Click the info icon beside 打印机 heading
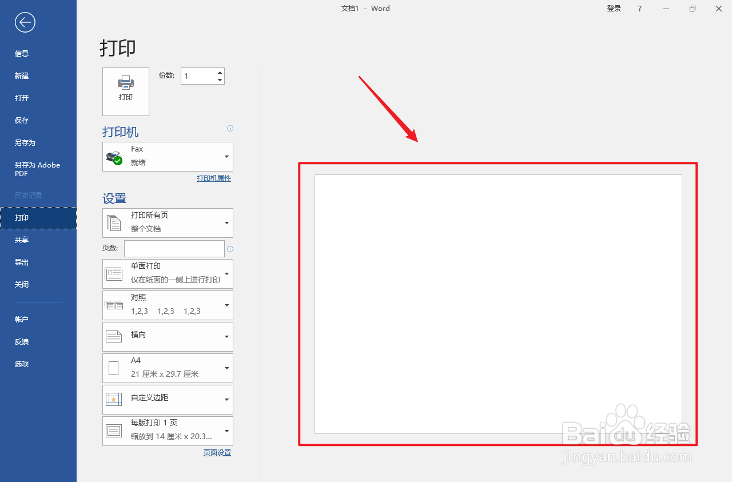732x482 pixels. pos(230,128)
